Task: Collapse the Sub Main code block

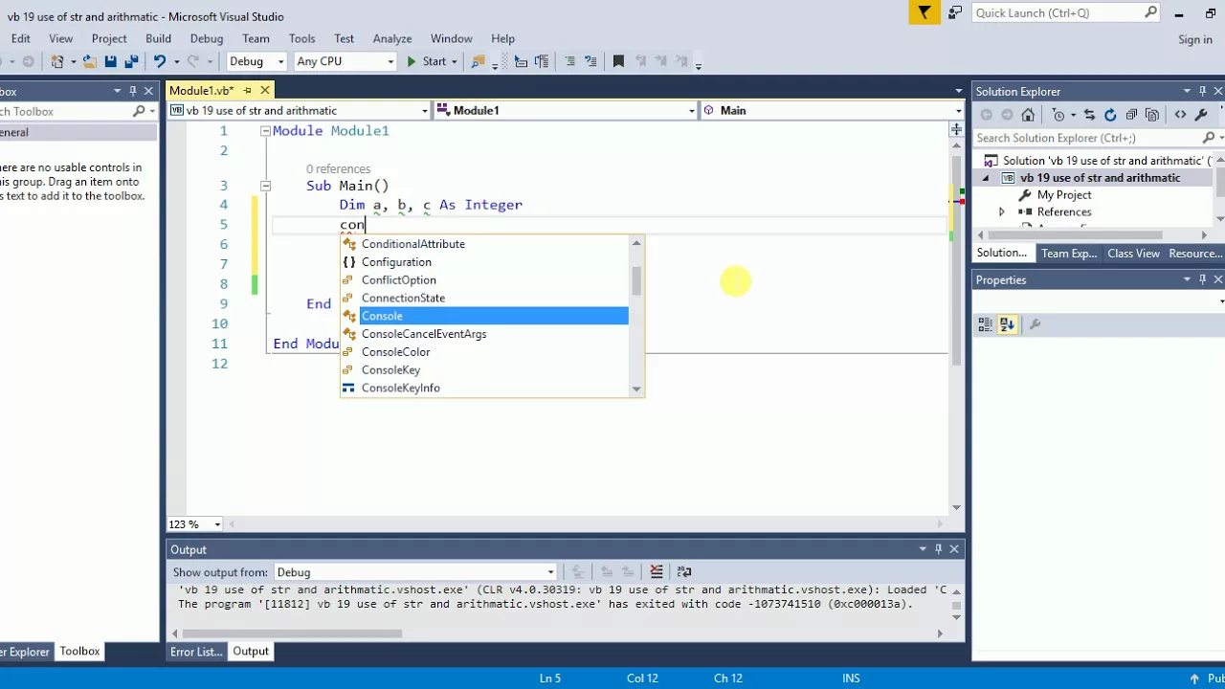Action: point(265,186)
